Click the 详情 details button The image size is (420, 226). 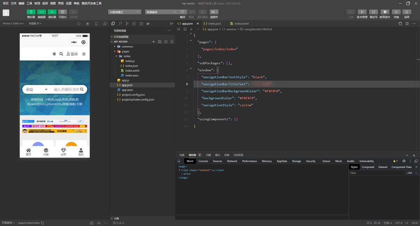click(396, 12)
